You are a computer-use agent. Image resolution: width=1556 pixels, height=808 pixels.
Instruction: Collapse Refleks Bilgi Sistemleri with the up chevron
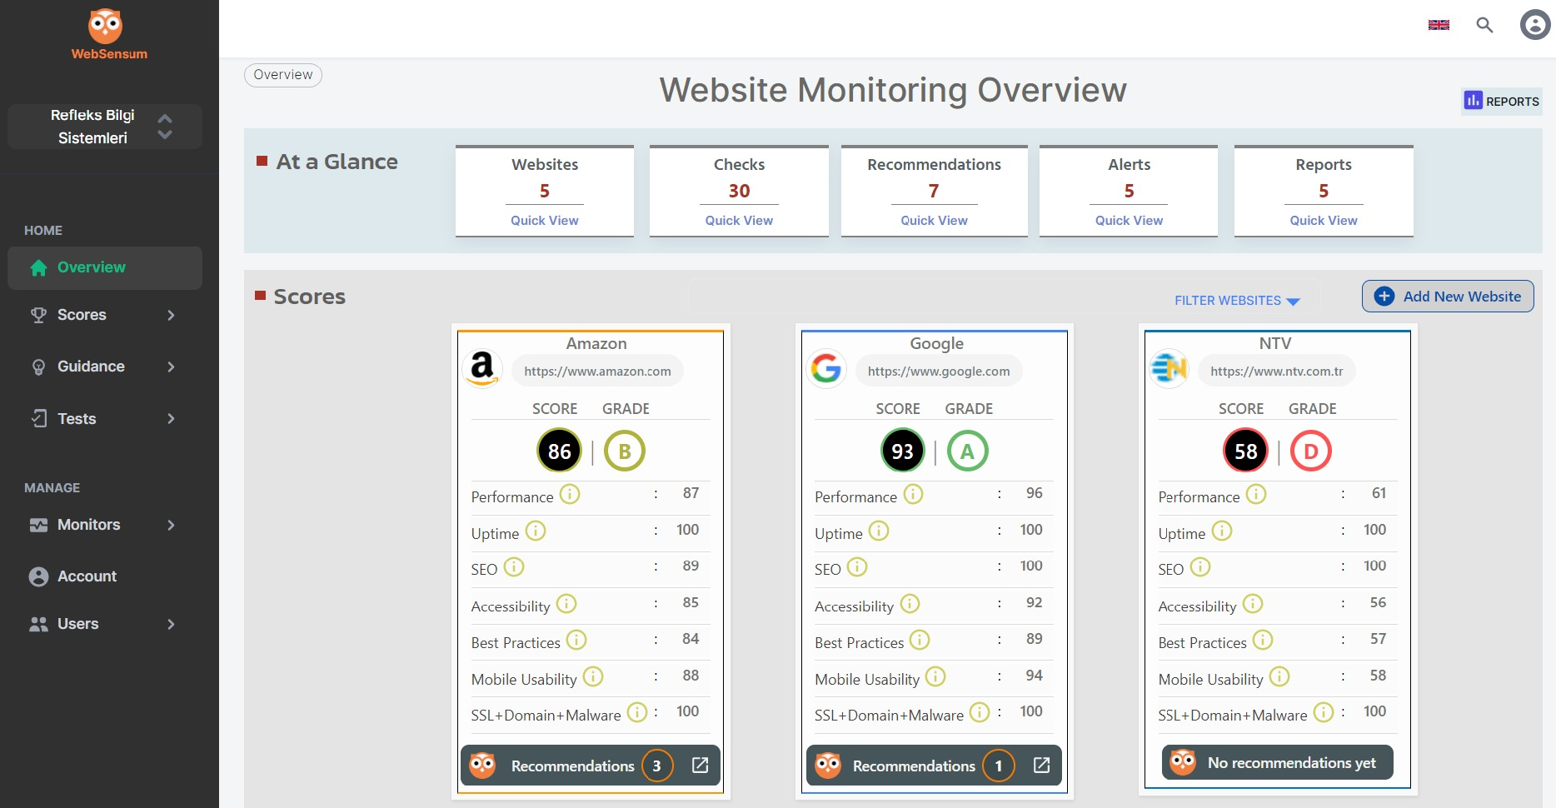point(165,118)
